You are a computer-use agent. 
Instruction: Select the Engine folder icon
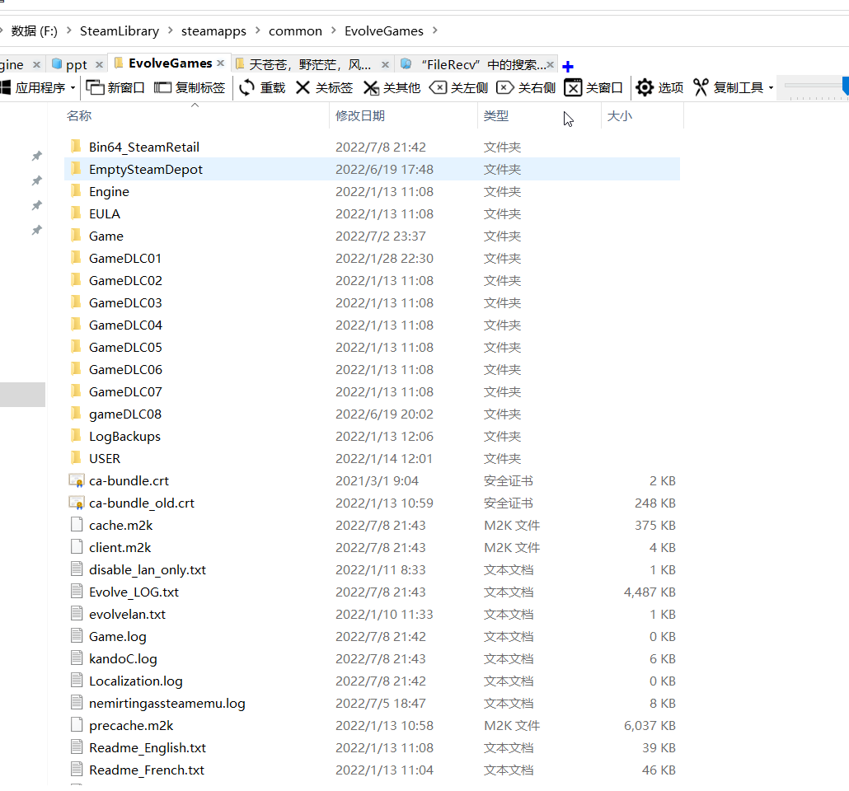point(76,190)
